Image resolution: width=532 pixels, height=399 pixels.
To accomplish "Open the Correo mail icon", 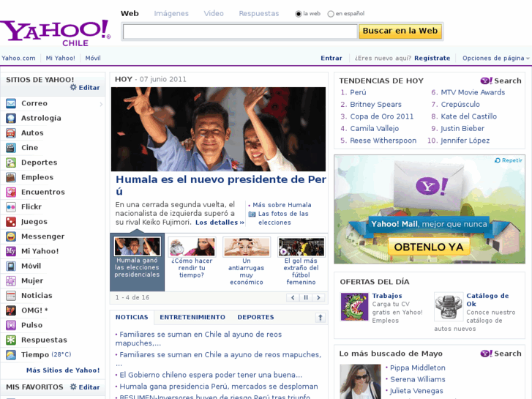I will (11, 103).
